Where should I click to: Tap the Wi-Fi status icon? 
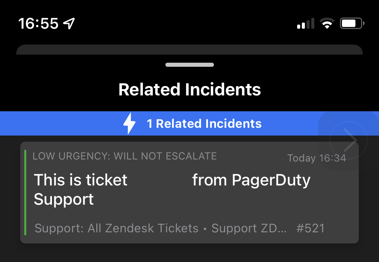click(x=327, y=24)
